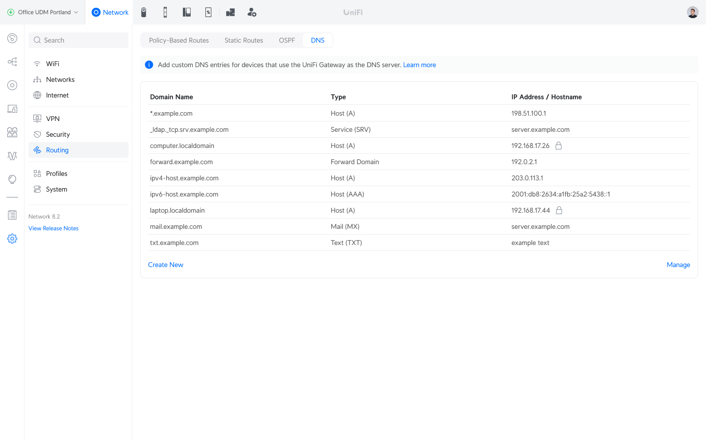The height and width of the screenshot is (441, 706).
Task: Click the lock icon beside 192.168.17.44
Action: 559,210
